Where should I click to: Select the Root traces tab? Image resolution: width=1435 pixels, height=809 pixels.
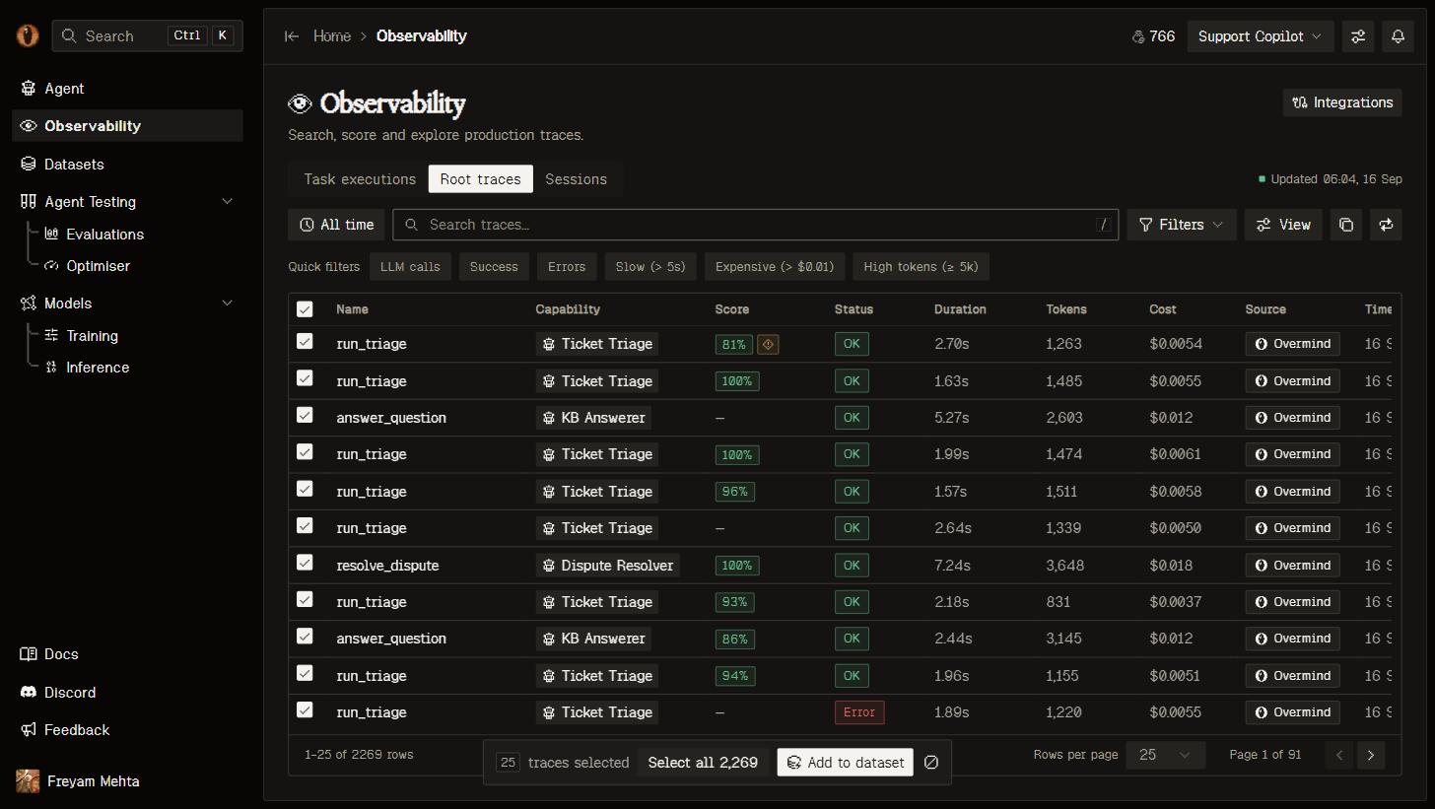pyautogui.click(x=481, y=179)
